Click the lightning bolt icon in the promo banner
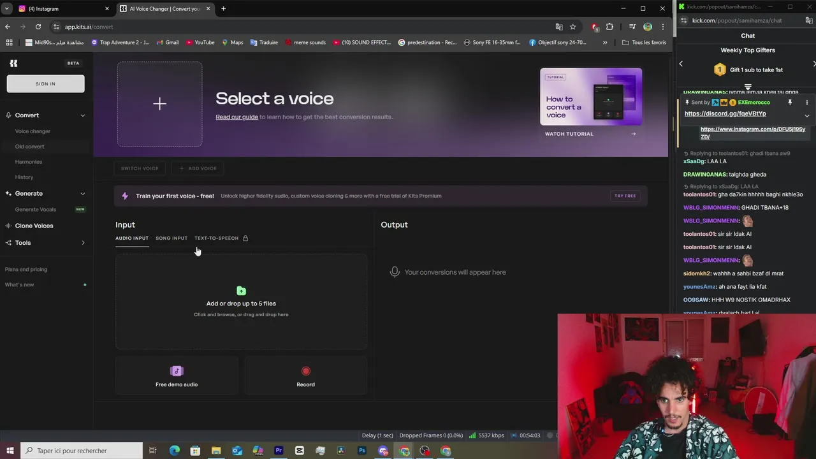Screen dimensions: 816x459 coord(125,196)
